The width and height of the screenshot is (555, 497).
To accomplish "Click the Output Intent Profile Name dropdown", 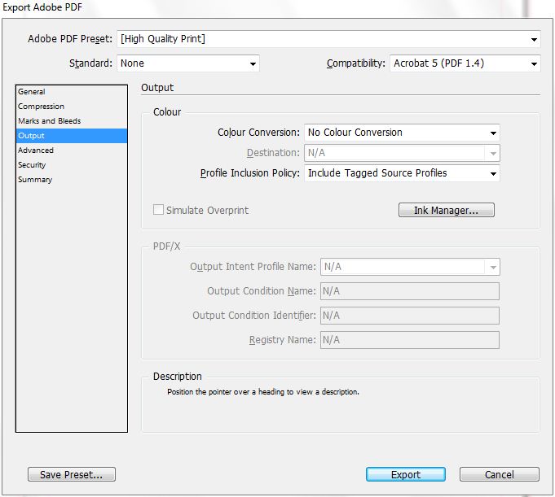I will click(x=410, y=267).
